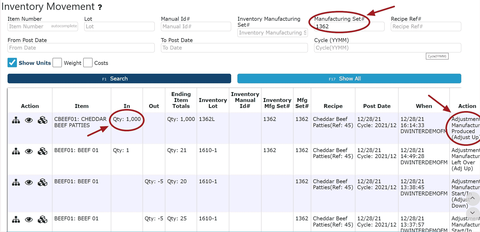This screenshot has height=232, width=480.
Task: Uncheck the Show Units checkbox
Action: click(12, 63)
